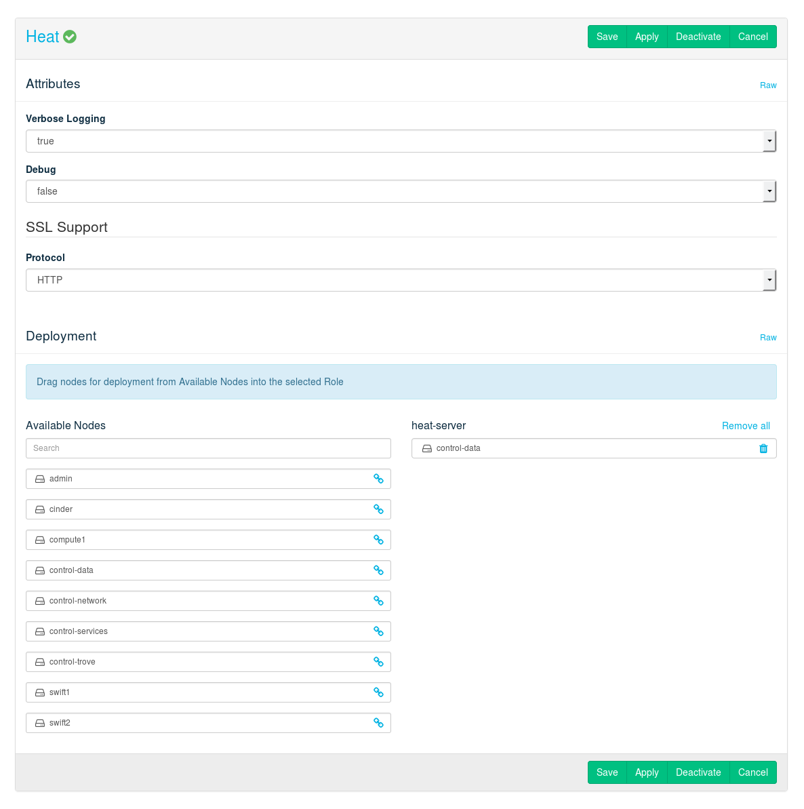Click the link icon next to cinder
The width and height of the screenshot is (804, 809).
coord(378,509)
